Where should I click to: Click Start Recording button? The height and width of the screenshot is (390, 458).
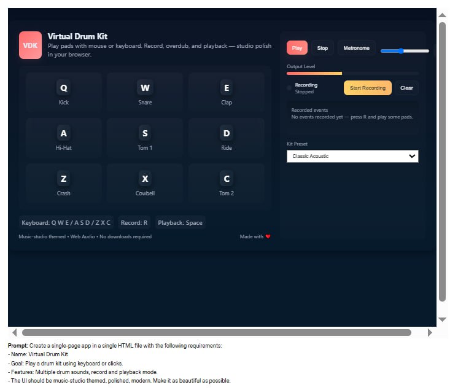click(x=368, y=88)
